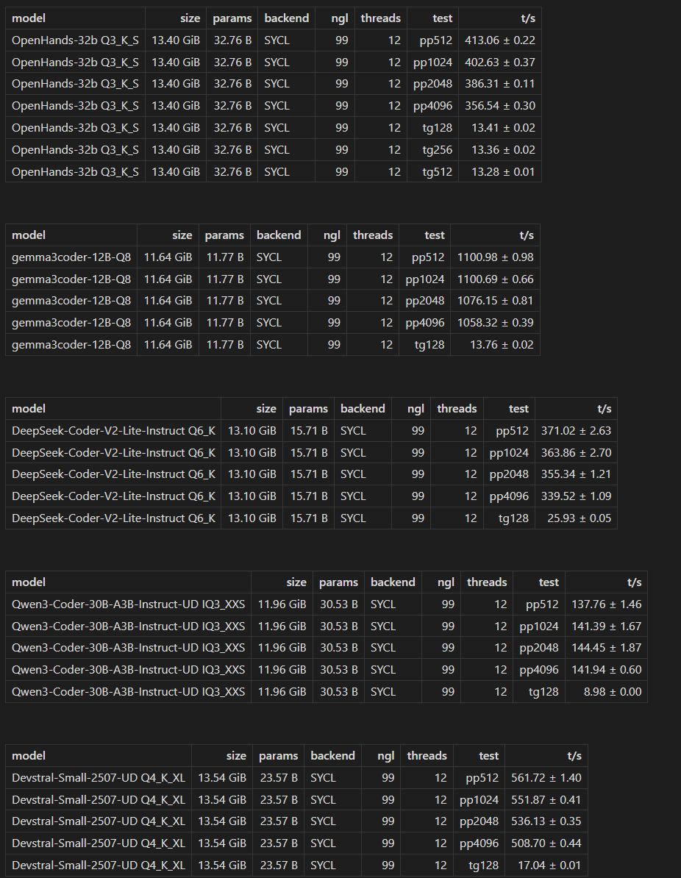Select the t/s header of gemma3coder table
Screen dimensions: 681x878
(x=526, y=235)
